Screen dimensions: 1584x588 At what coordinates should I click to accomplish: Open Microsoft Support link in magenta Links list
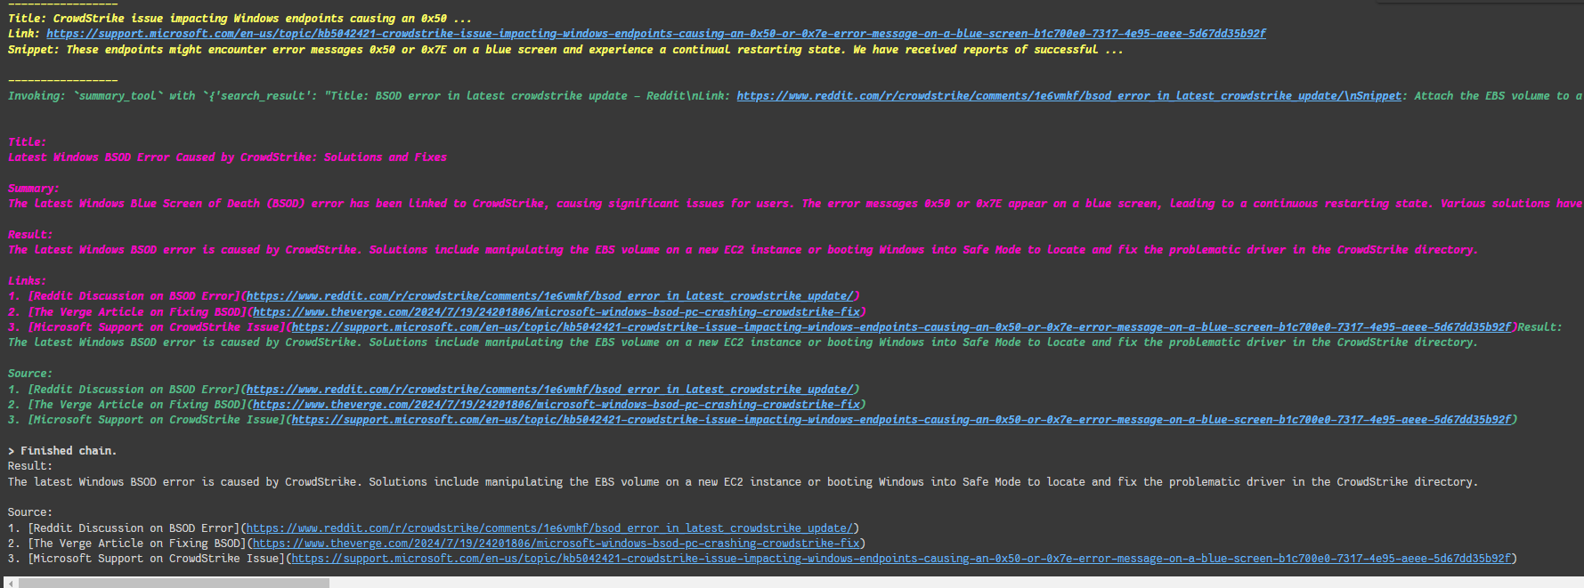tap(901, 327)
